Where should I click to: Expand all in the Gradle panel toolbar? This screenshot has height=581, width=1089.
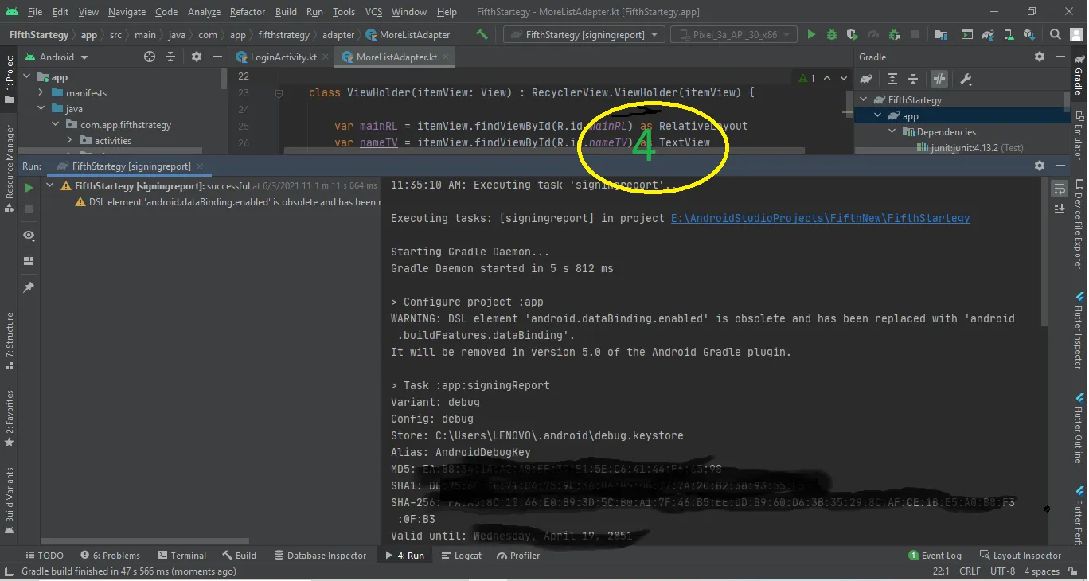(x=892, y=79)
